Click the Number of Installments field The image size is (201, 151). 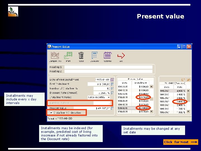(102, 88)
